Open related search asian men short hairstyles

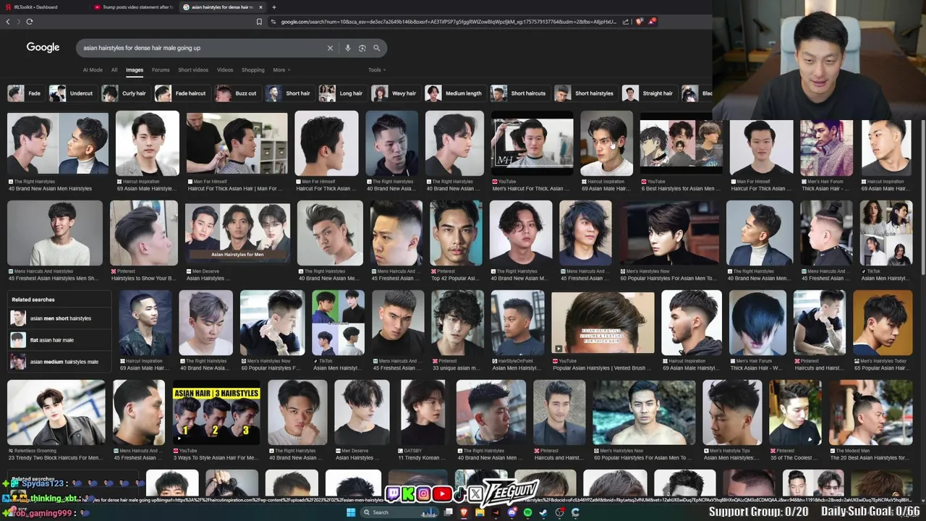(60, 318)
